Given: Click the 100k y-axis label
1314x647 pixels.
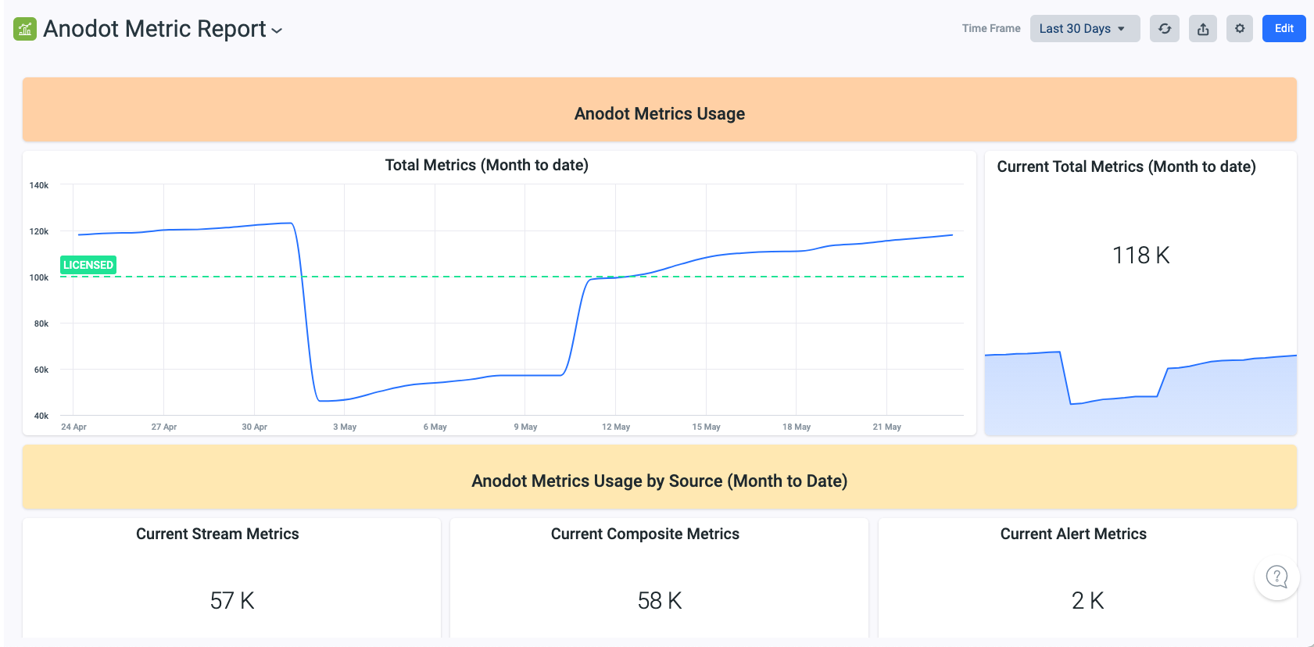Looking at the screenshot, I should 39,277.
